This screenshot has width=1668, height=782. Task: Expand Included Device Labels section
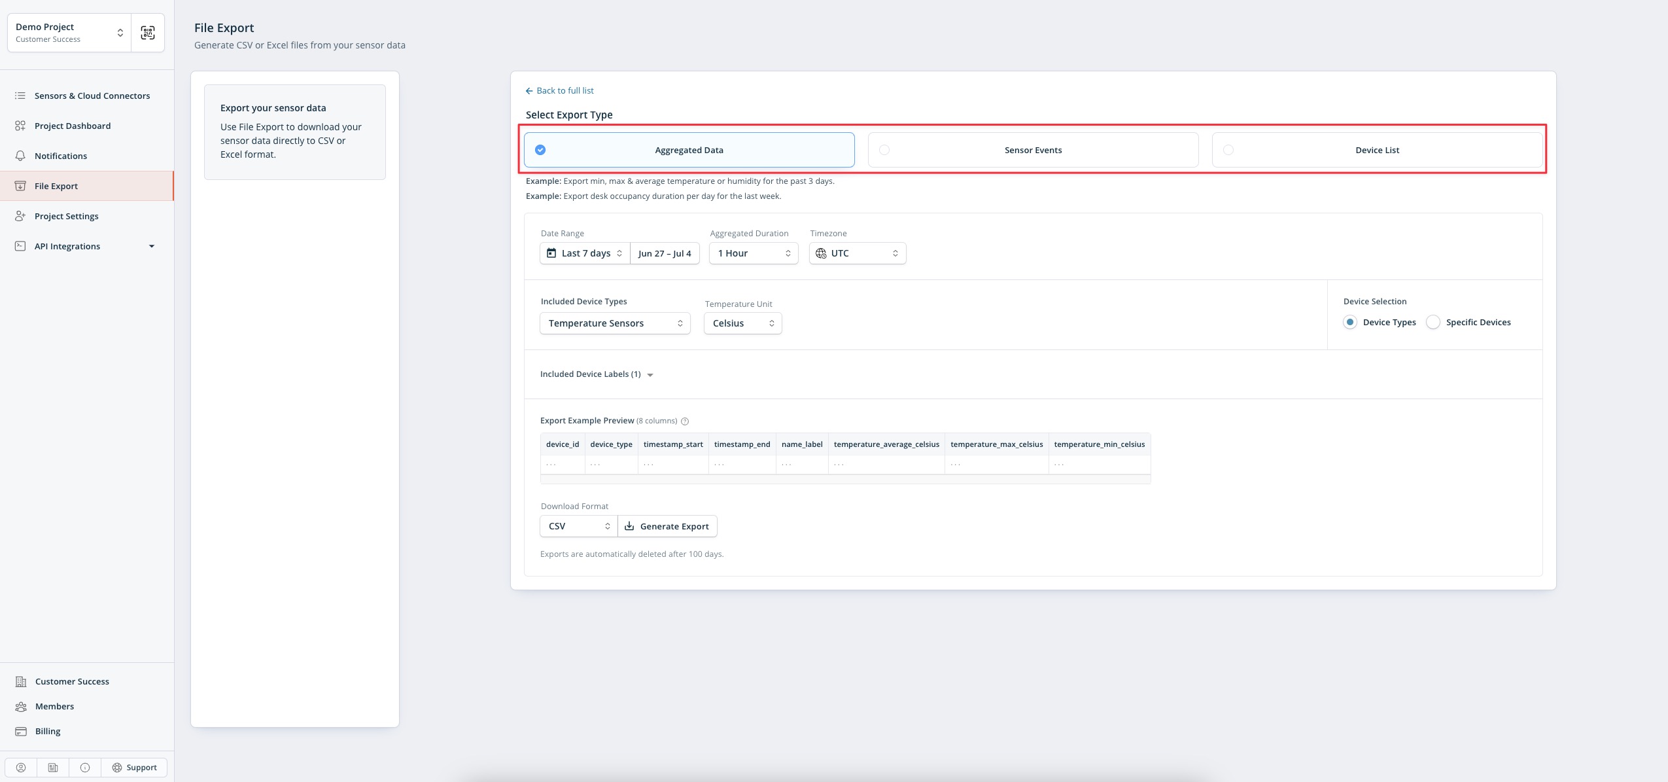pos(597,374)
